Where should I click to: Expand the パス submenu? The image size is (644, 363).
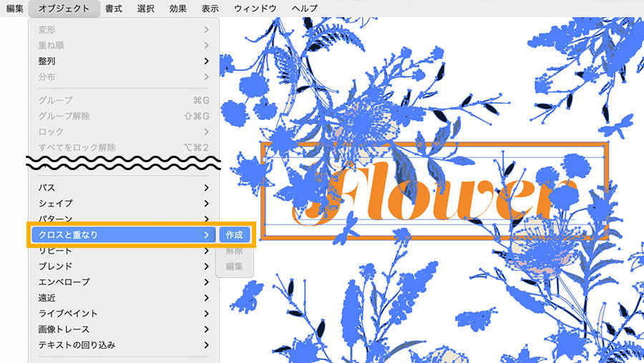coord(124,187)
